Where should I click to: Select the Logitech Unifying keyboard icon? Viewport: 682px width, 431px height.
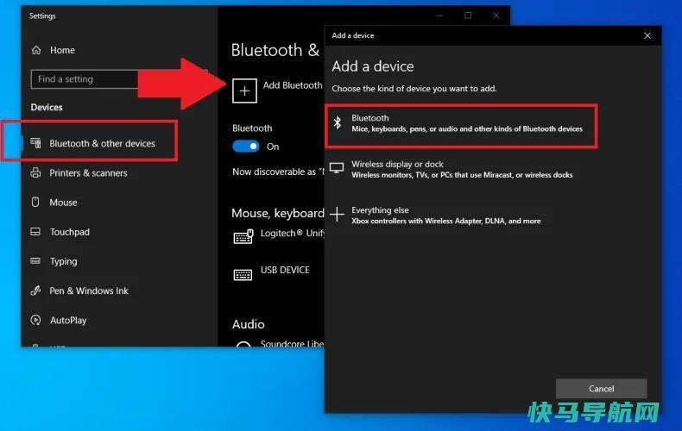(243, 237)
